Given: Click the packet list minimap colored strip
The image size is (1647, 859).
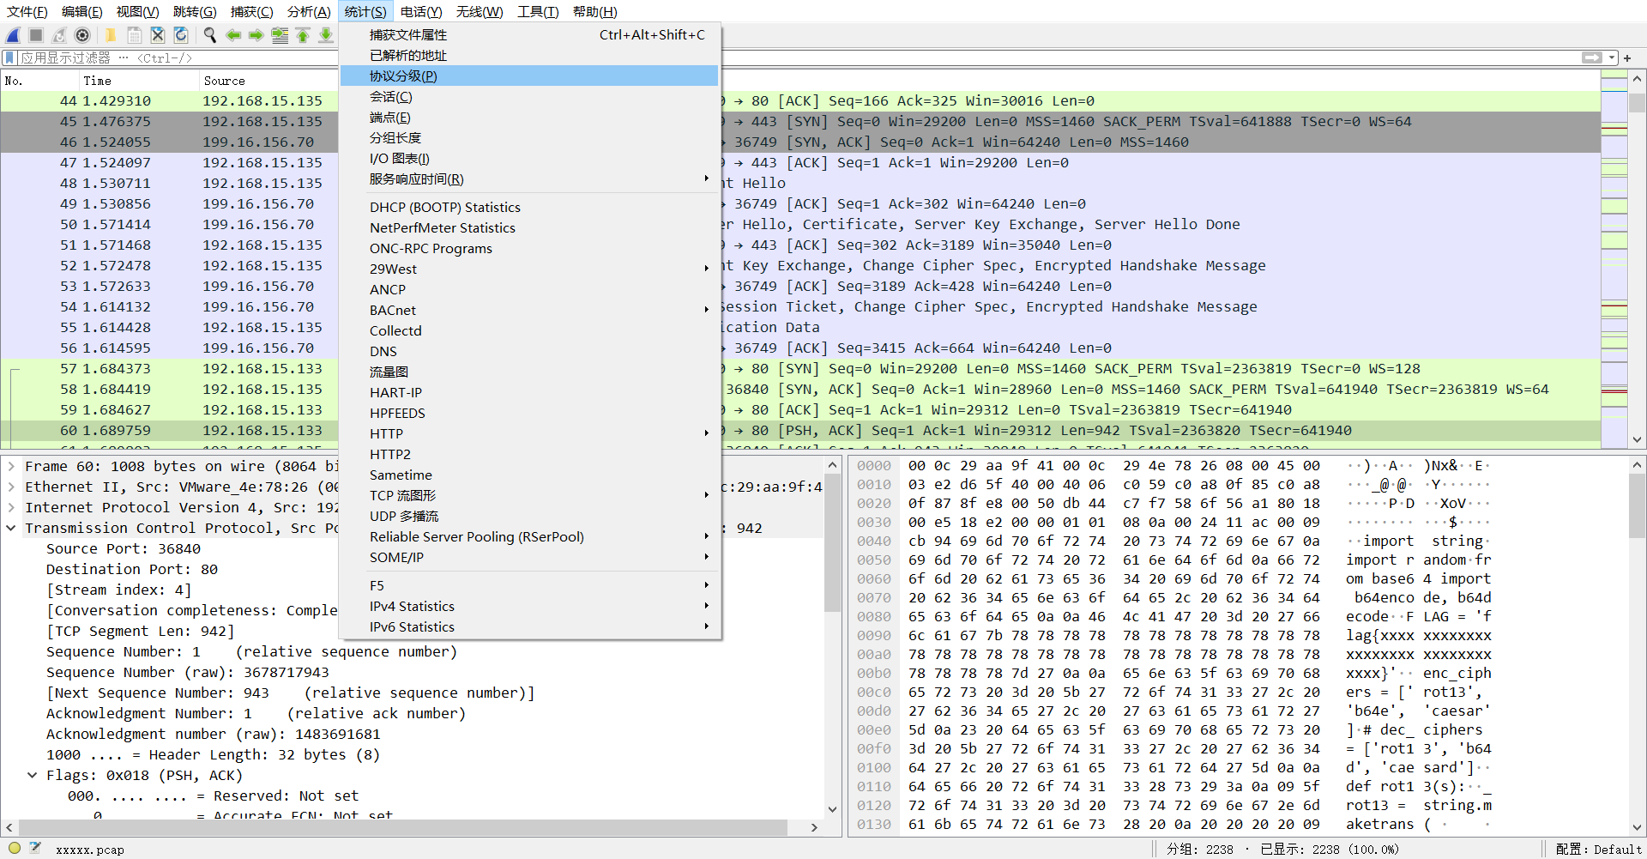Looking at the screenshot, I should 1614,259.
